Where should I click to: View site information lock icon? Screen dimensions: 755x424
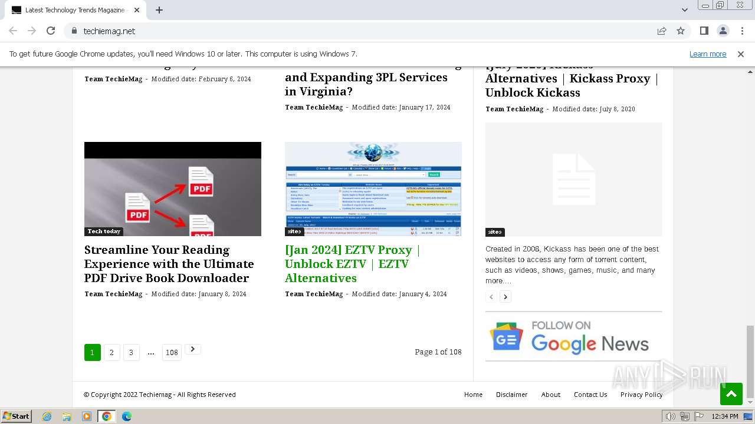click(74, 31)
